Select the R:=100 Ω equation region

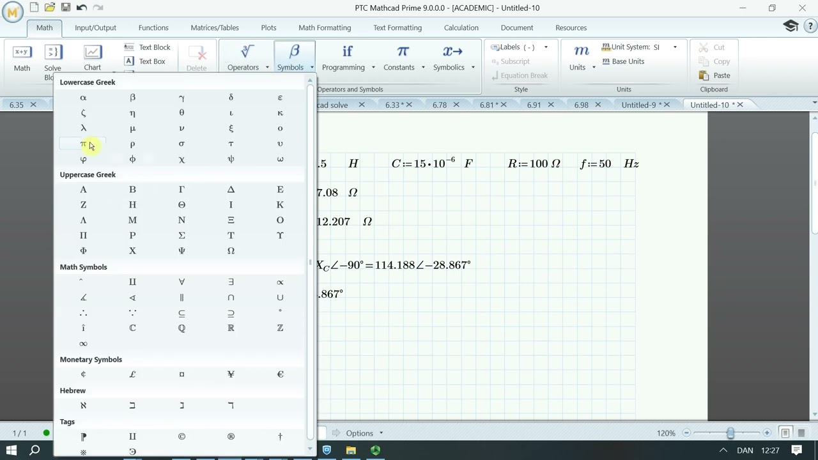point(534,164)
